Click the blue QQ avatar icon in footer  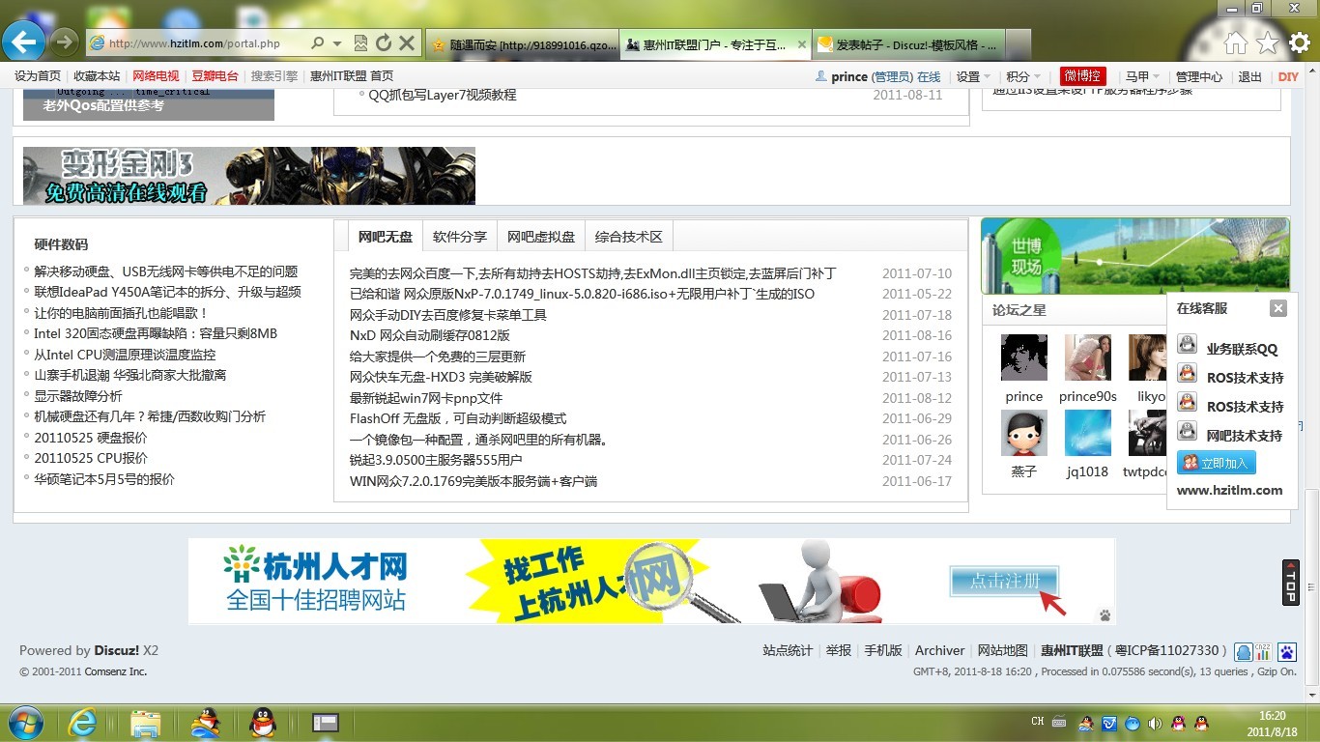(1243, 652)
